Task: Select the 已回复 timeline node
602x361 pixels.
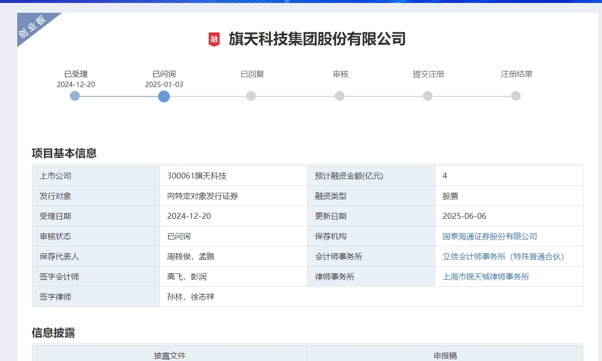Action: point(251,96)
